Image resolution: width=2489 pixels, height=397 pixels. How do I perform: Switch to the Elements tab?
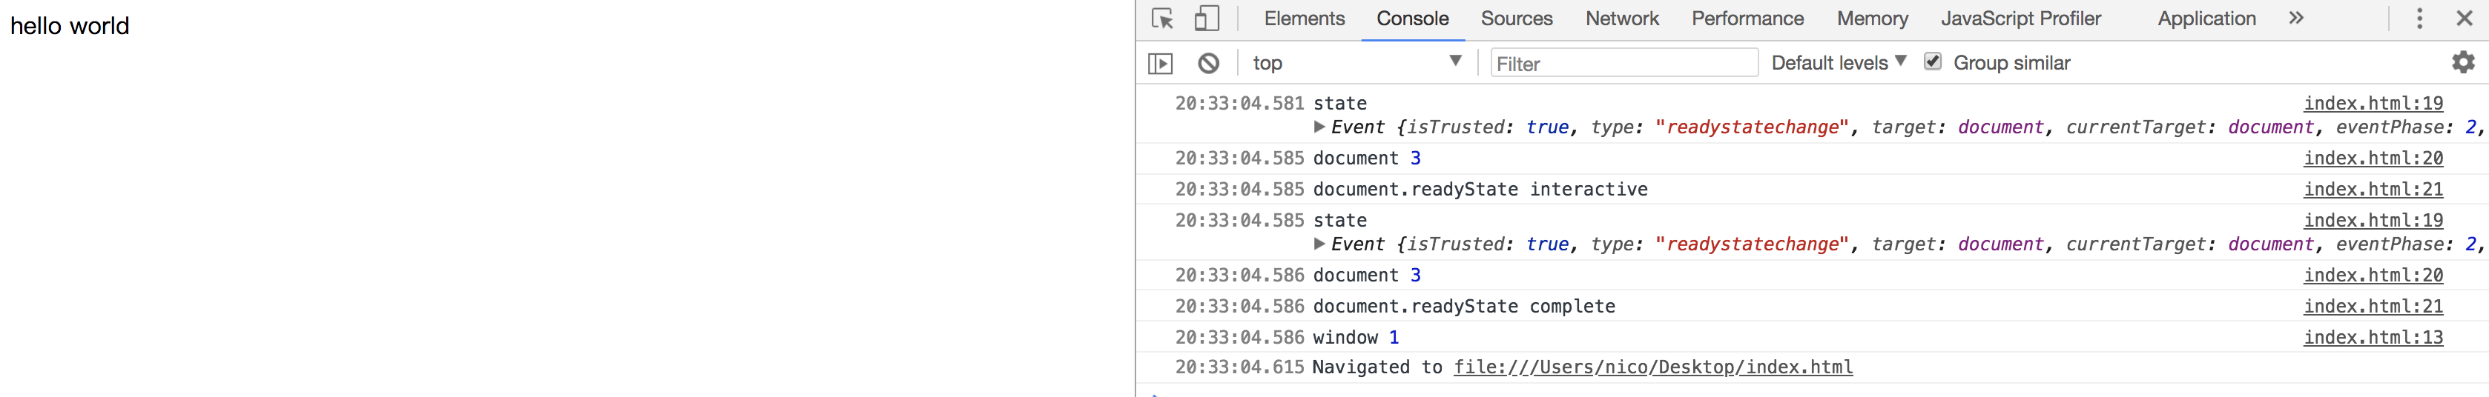tap(1303, 19)
